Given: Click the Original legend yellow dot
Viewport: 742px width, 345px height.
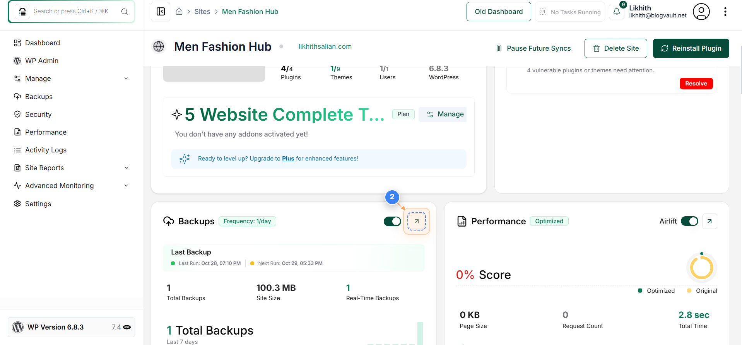Looking at the screenshot, I should click(x=689, y=290).
